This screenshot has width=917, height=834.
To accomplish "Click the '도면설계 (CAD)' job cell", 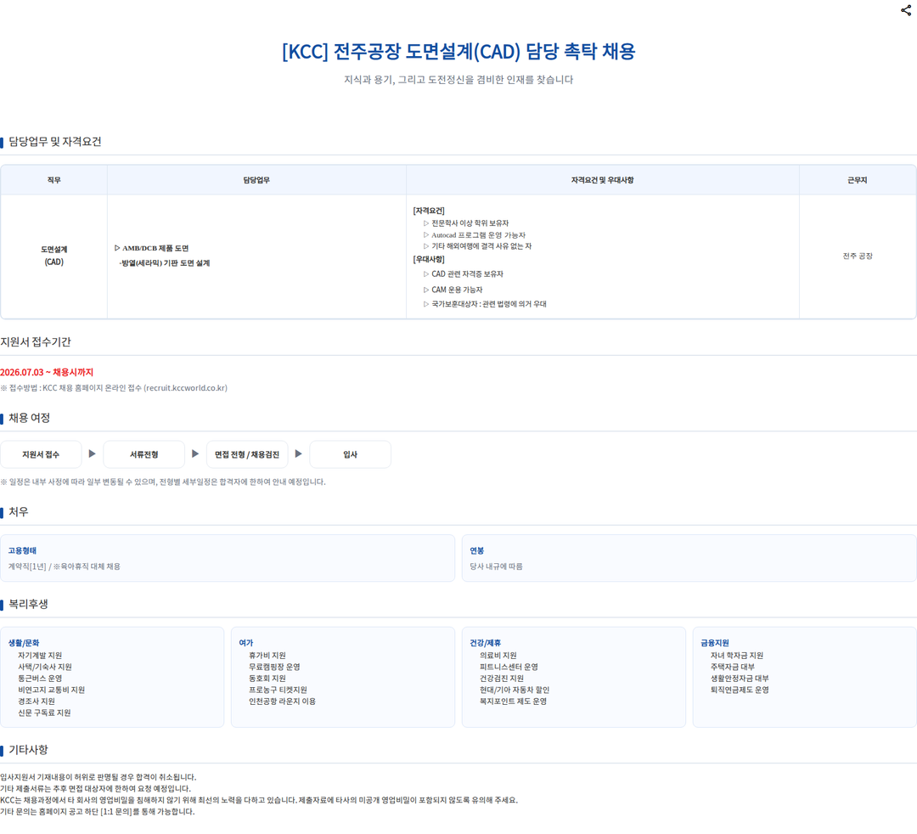I will (53, 256).
